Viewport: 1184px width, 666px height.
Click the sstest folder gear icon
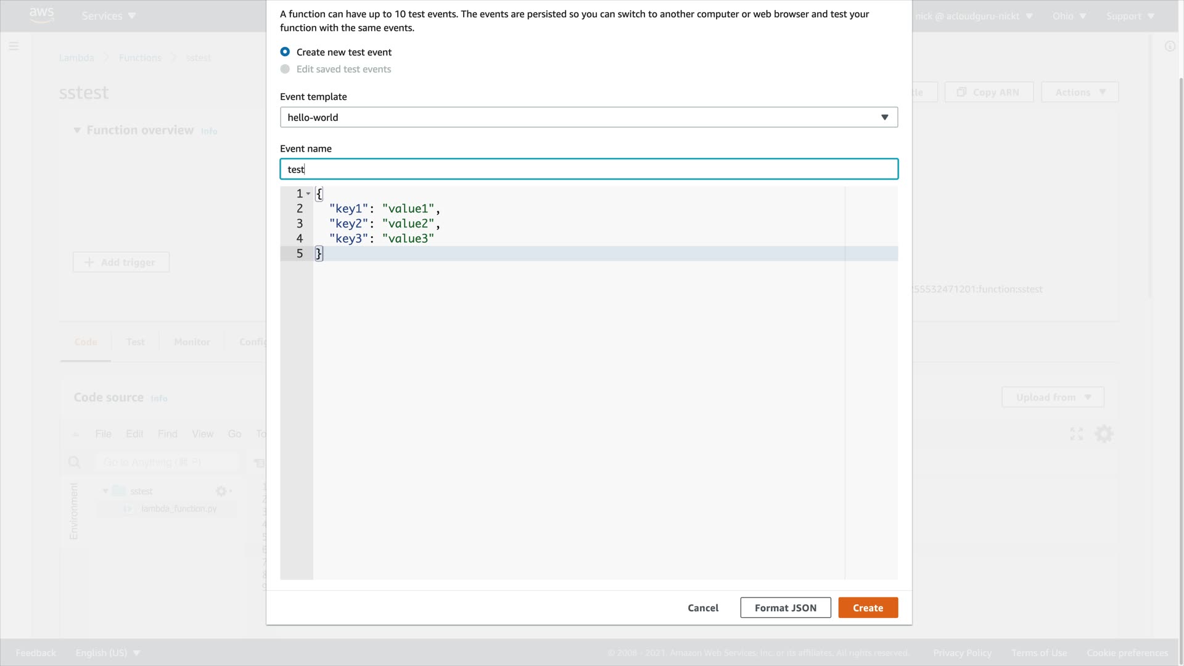221,491
